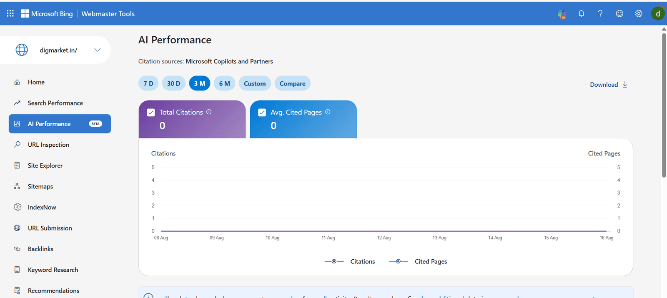Viewport: 667px width, 298px height.
Task: Click the info icon next to Total Citations
Action: (209, 112)
